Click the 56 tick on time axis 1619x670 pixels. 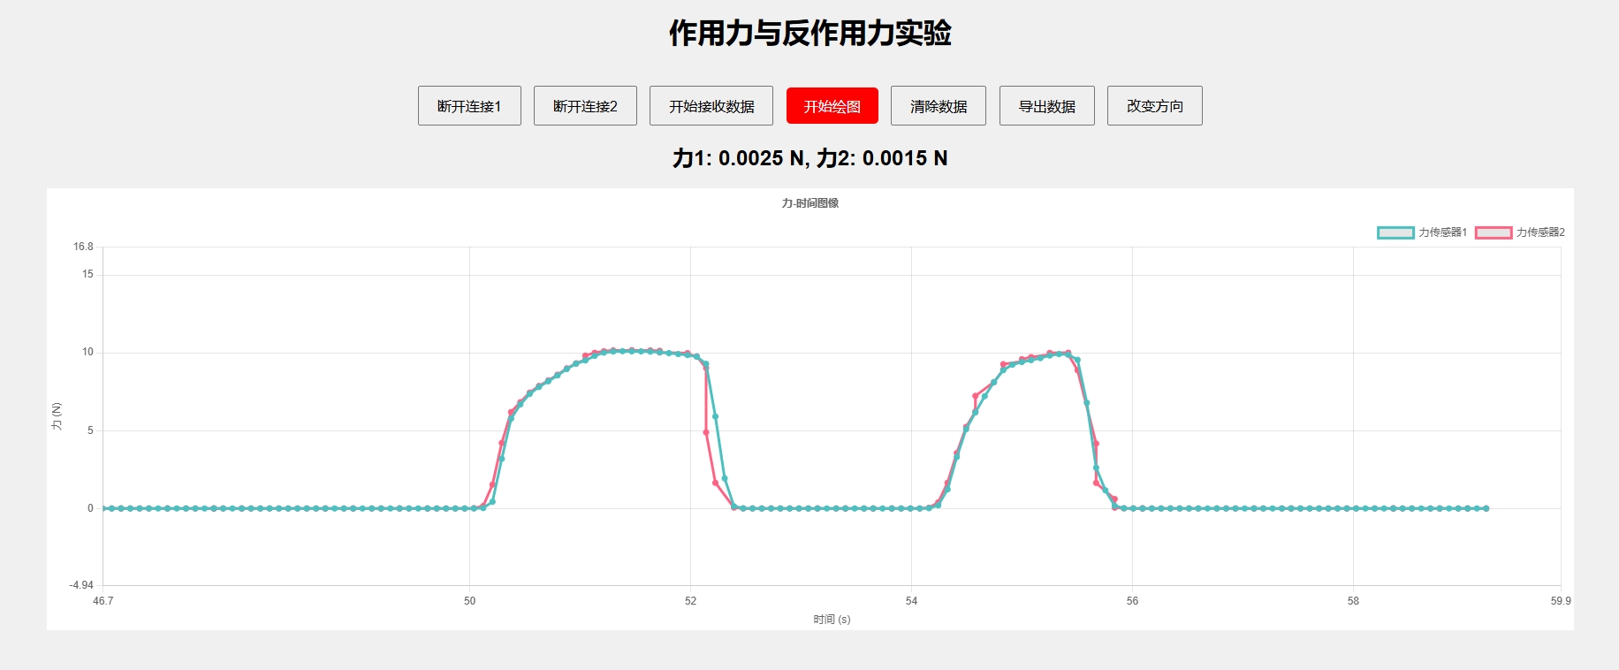[1132, 601]
